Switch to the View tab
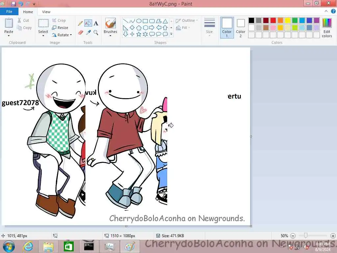Image resolution: width=337 pixels, height=253 pixels. (x=46, y=12)
